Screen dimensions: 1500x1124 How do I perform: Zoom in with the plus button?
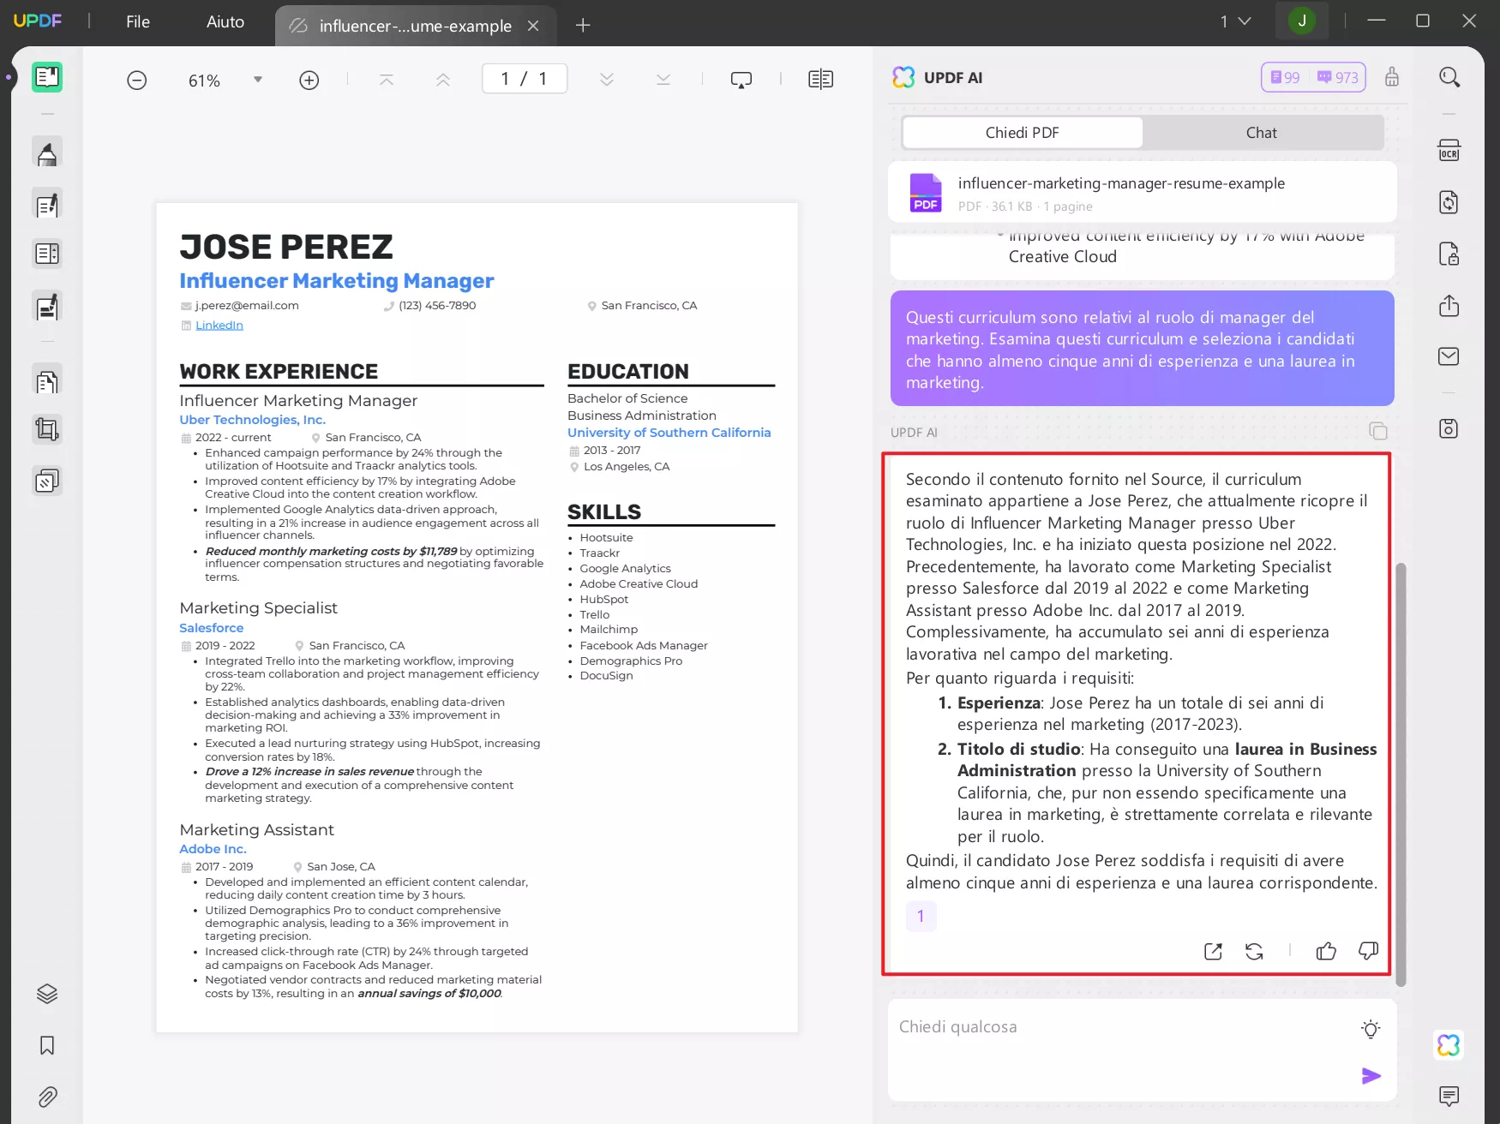pos(309,81)
